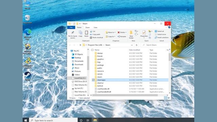Click file list vertical scrollbar thumb
The image size is (217, 122).
(170, 57)
